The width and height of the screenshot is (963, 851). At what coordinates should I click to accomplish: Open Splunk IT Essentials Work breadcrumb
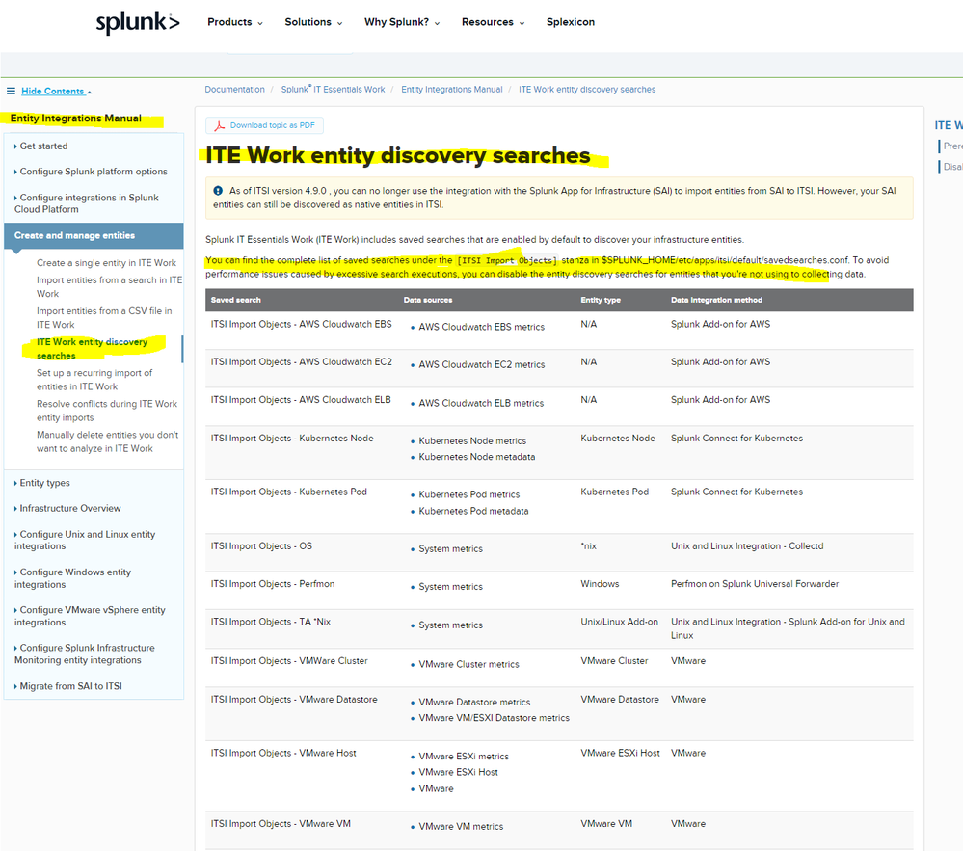point(333,89)
